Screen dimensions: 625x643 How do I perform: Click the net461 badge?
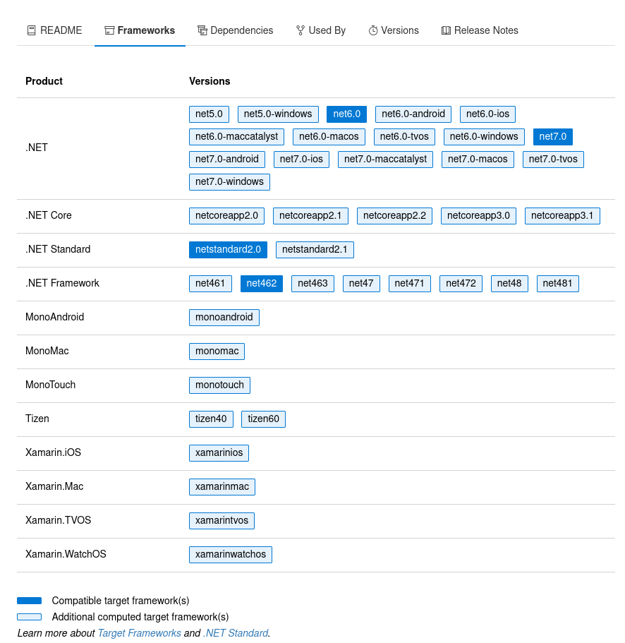[210, 283]
